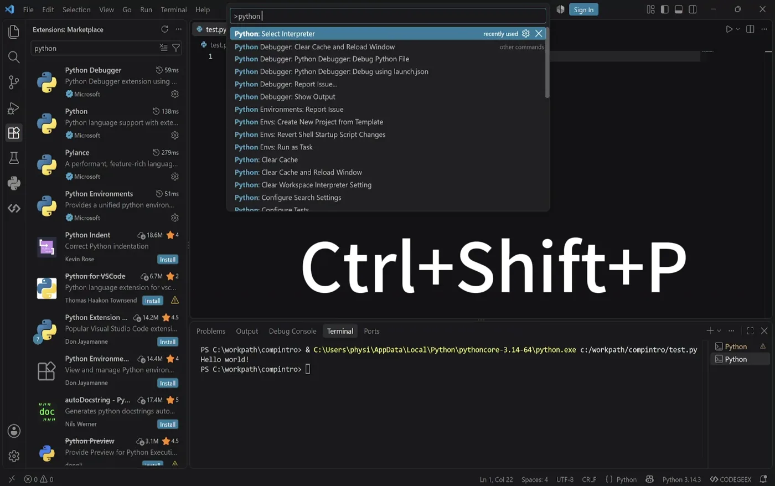775x486 pixels.
Task: Expand the run file dropdown arrow
Action: 738,29
